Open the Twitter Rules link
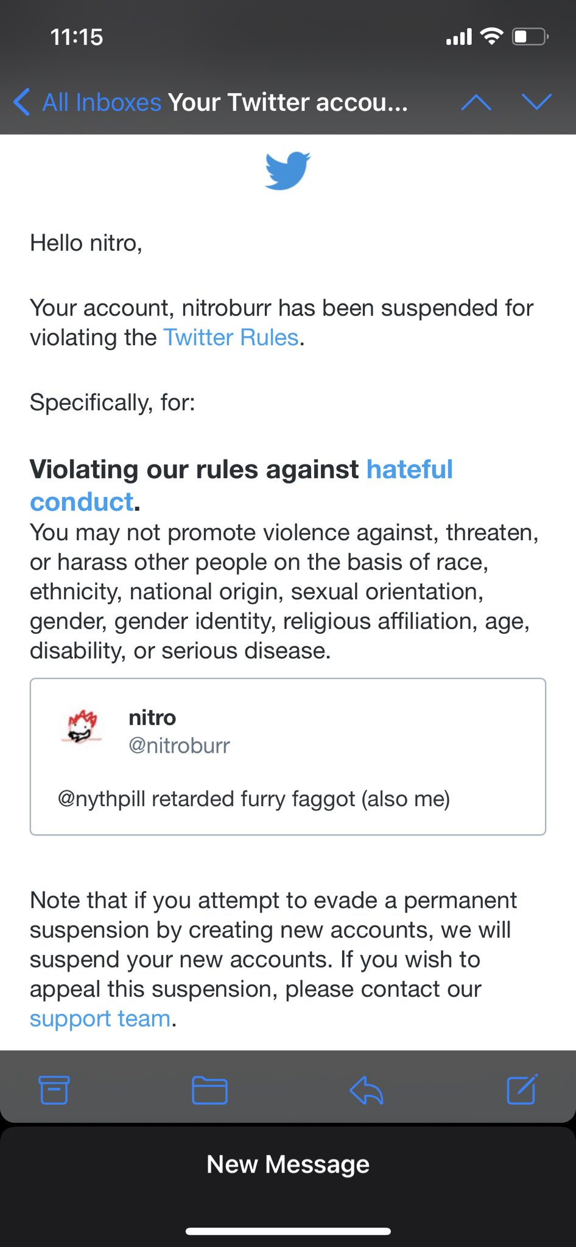This screenshot has height=1247, width=576. [231, 337]
